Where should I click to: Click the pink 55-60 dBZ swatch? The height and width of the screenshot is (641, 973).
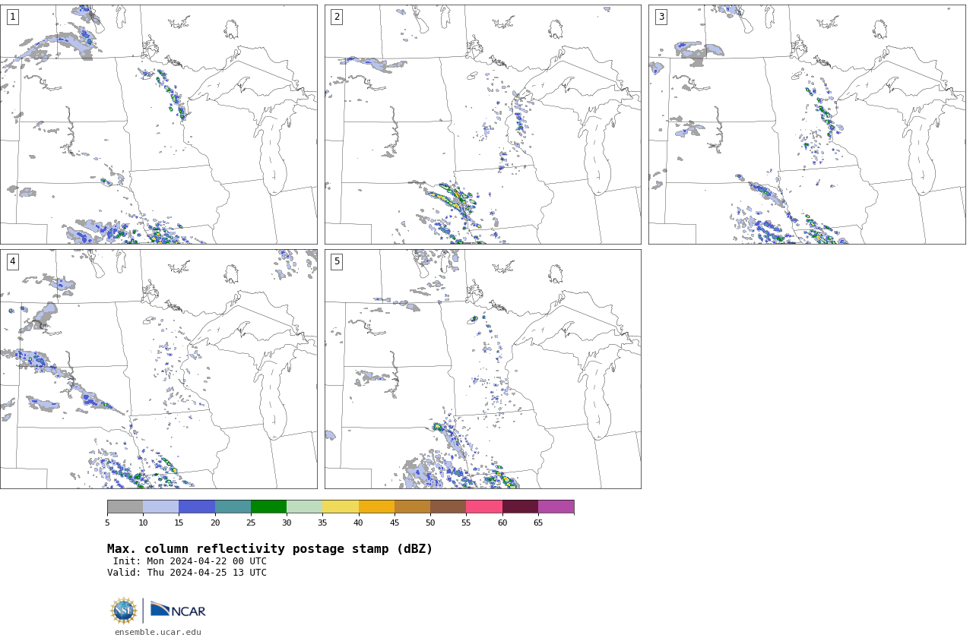coord(484,507)
